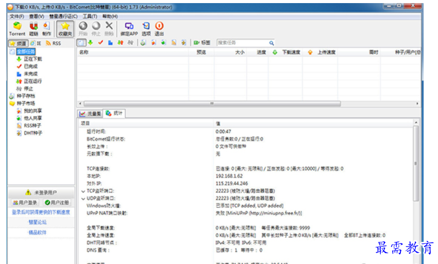The image size is (438, 264).
Task: Sort task list by 名称 column header
Action: 133,52
